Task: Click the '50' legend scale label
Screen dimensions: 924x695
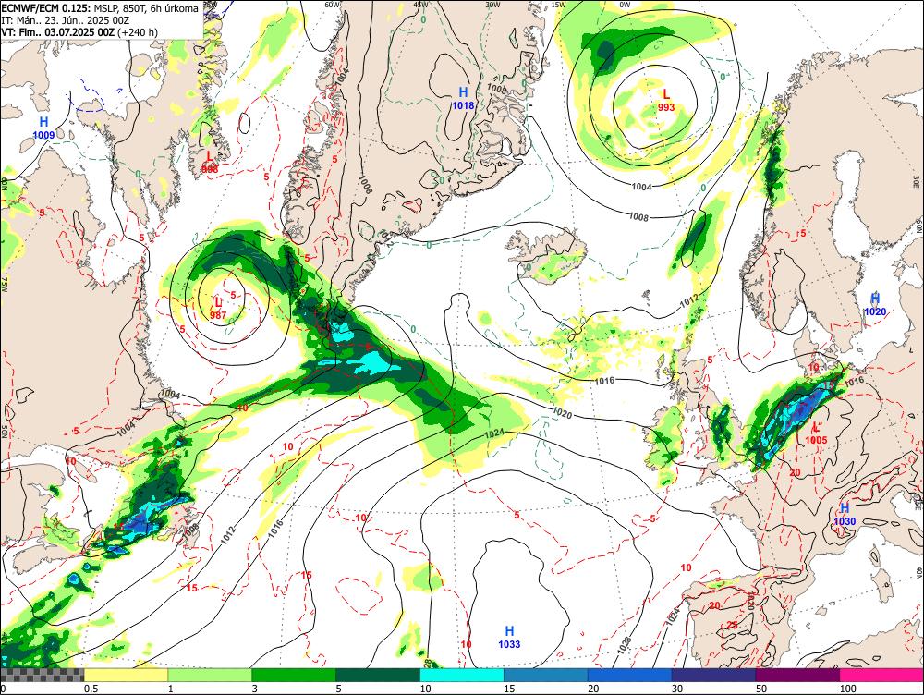Action: [x=761, y=689]
